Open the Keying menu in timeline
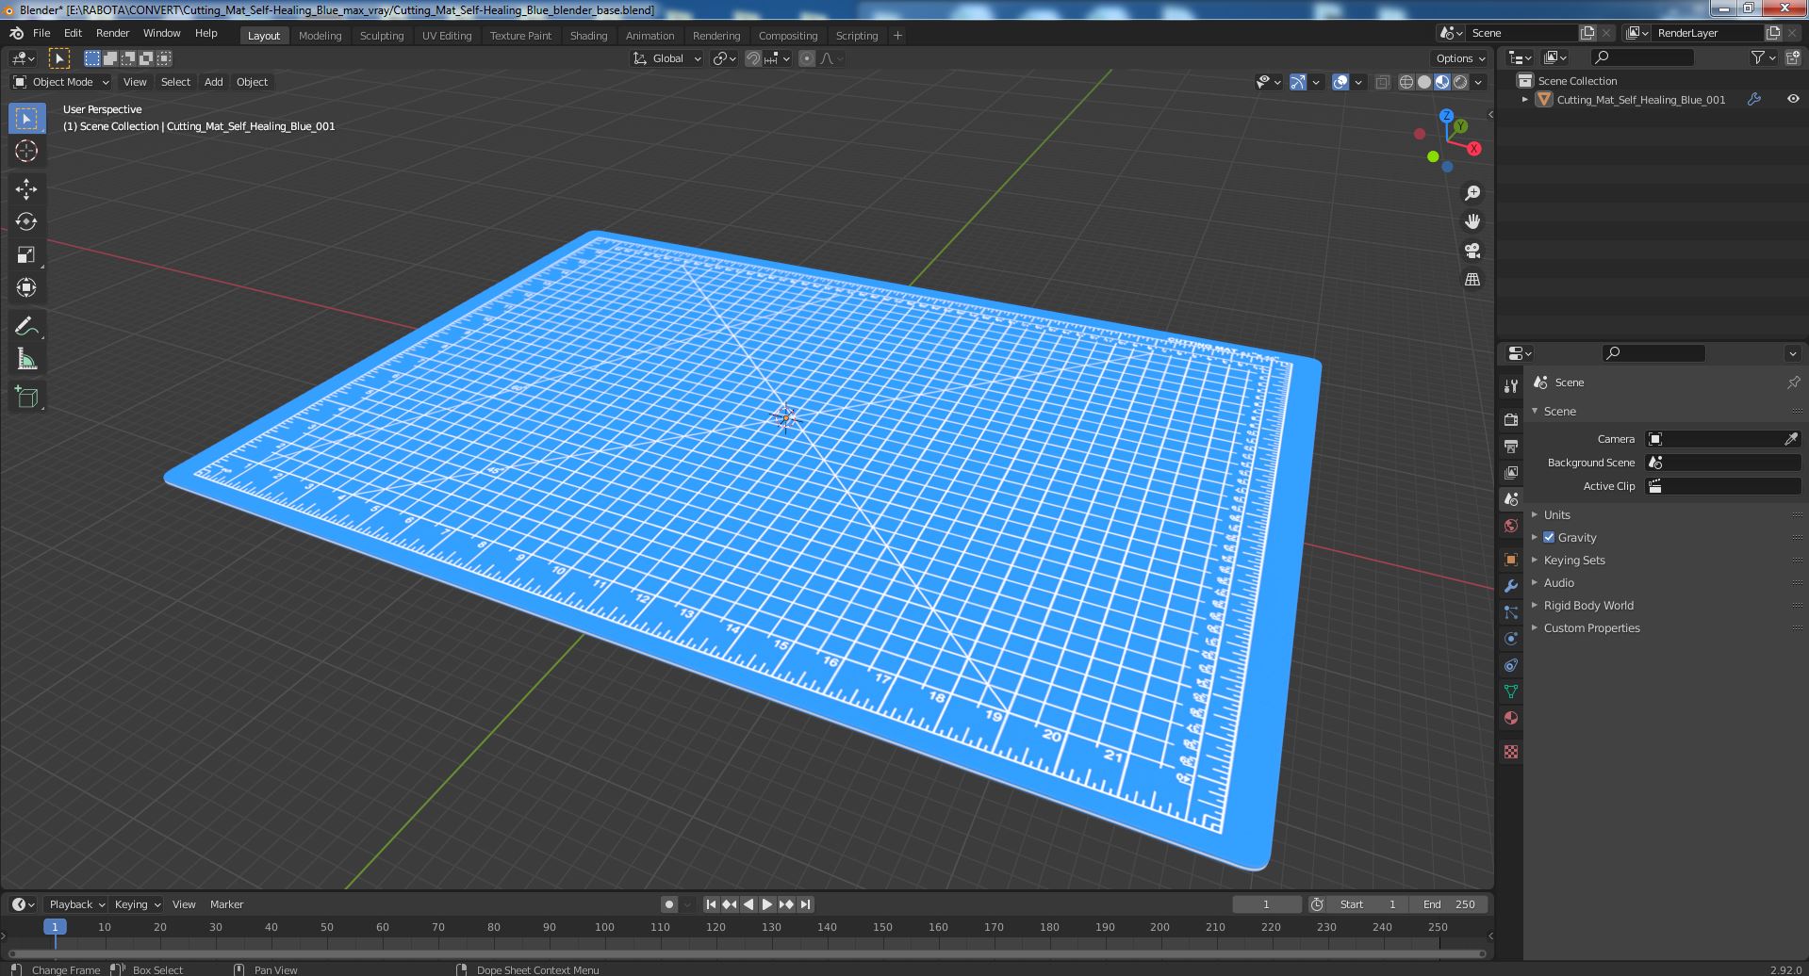The image size is (1809, 976). [x=137, y=904]
